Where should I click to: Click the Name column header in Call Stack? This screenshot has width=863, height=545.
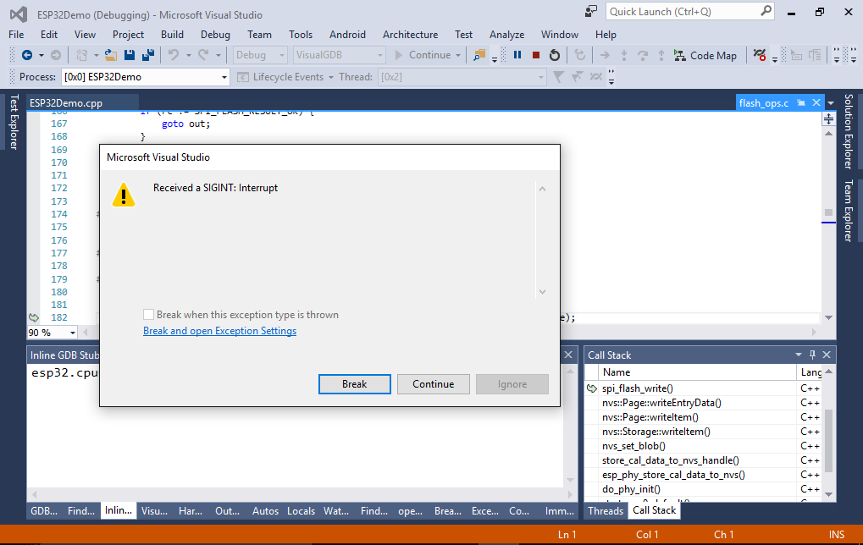pos(697,372)
